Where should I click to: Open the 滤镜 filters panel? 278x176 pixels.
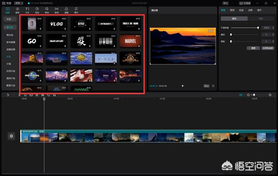66,10
